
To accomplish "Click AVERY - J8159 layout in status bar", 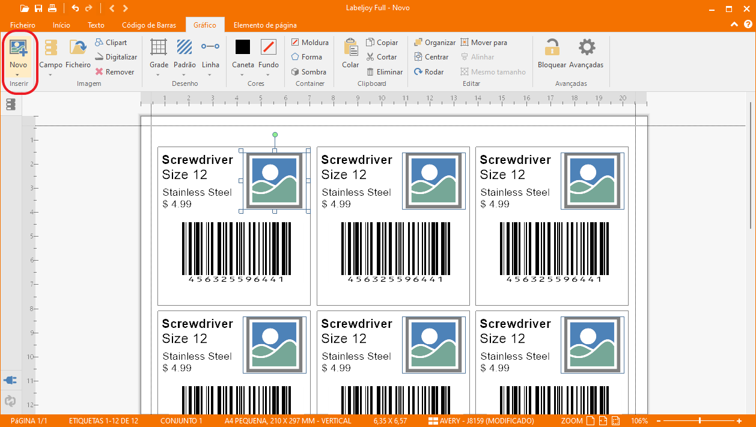I will point(482,420).
